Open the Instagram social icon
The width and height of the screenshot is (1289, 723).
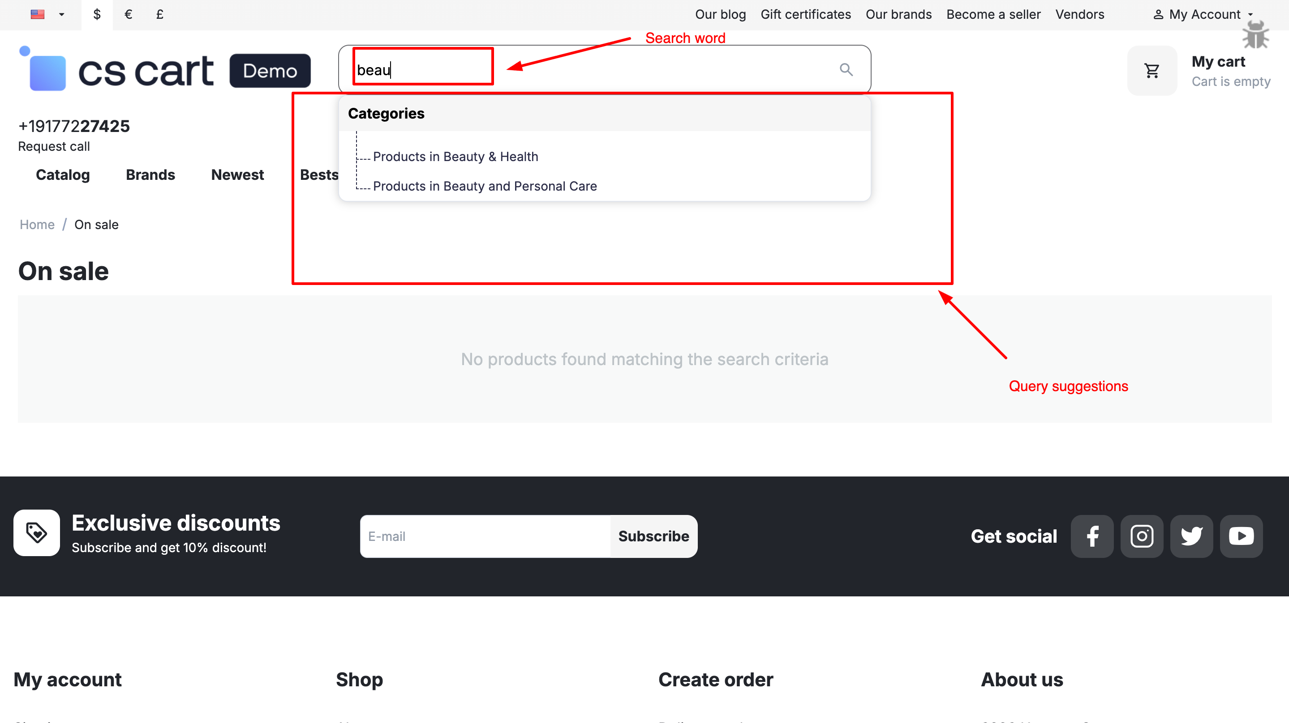point(1141,536)
